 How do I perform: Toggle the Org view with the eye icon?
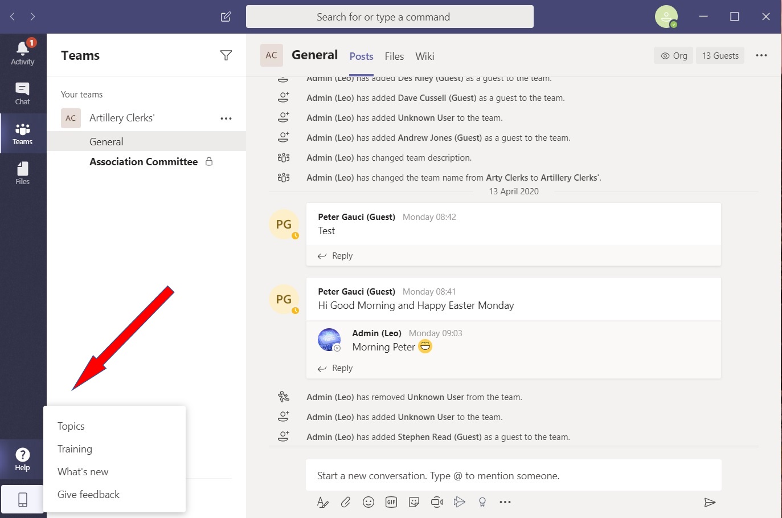click(673, 55)
